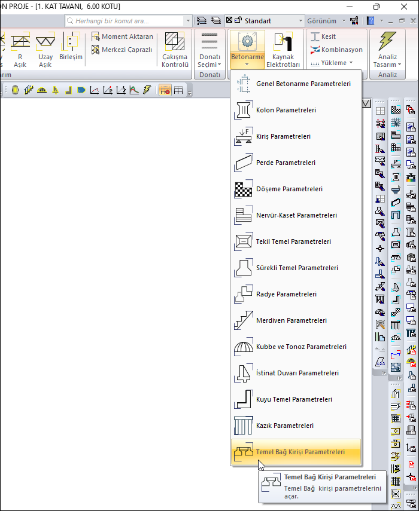Click Temel Bağ Kirişi Parametreleri entry
The image size is (419, 511).
(296, 452)
